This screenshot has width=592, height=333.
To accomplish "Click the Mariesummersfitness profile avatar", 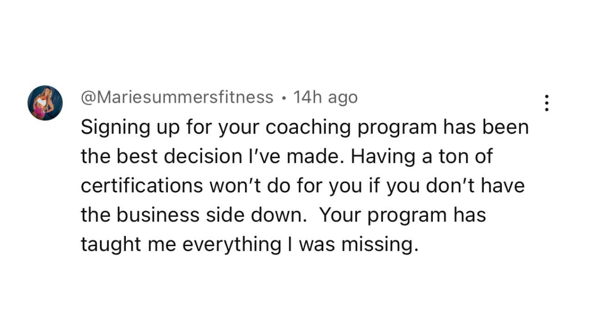I will tap(45, 103).
